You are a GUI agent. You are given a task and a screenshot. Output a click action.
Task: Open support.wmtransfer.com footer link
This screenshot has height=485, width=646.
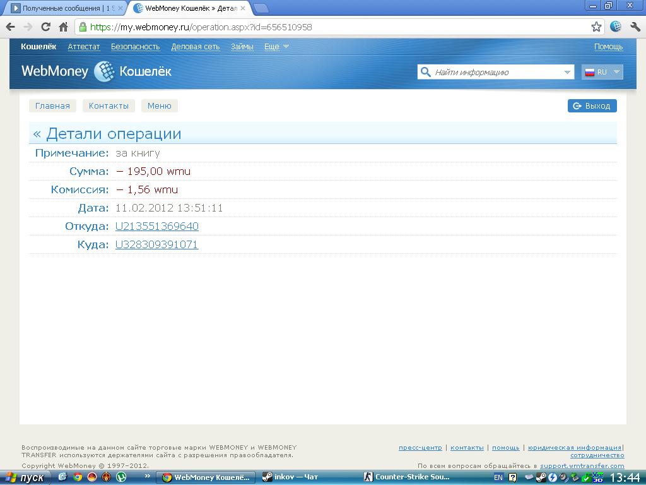[x=582, y=465]
